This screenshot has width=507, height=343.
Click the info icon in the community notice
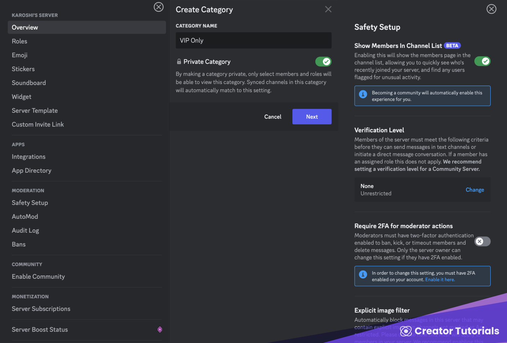(363, 94)
